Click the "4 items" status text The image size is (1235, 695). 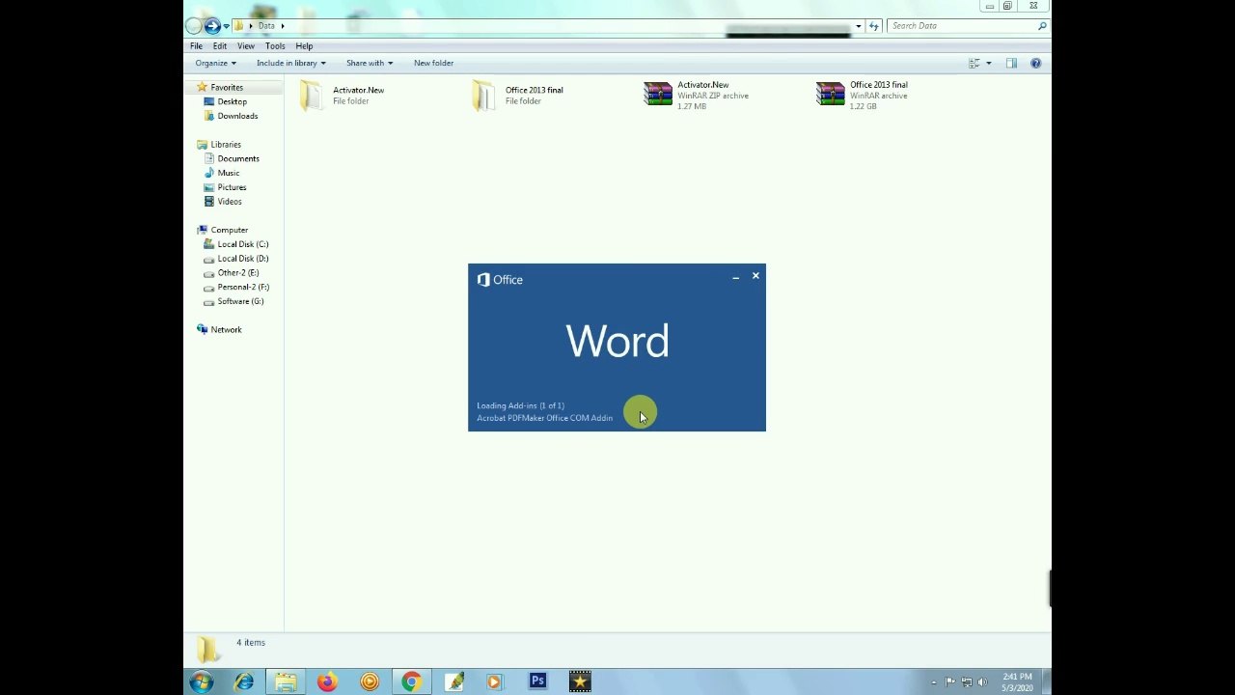coord(251,643)
